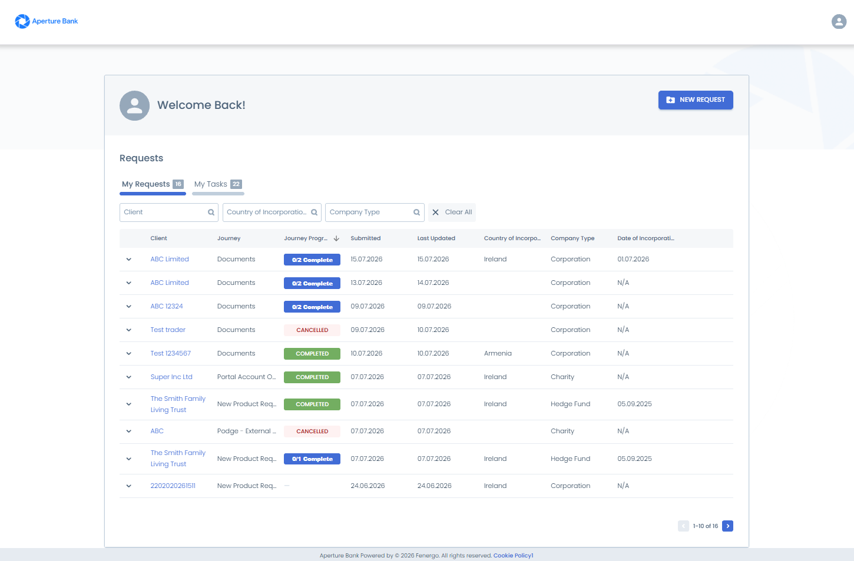Sort by Date of Incorporation column header

[646, 238]
